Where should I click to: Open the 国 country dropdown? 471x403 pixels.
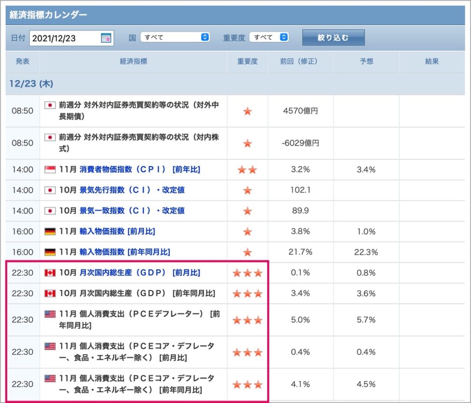pyautogui.click(x=175, y=37)
